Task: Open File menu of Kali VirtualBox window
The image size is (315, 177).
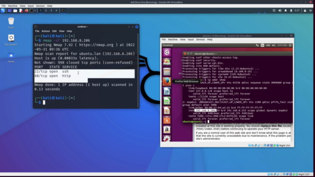Action: pyautogui.click(x=3, y=6)
